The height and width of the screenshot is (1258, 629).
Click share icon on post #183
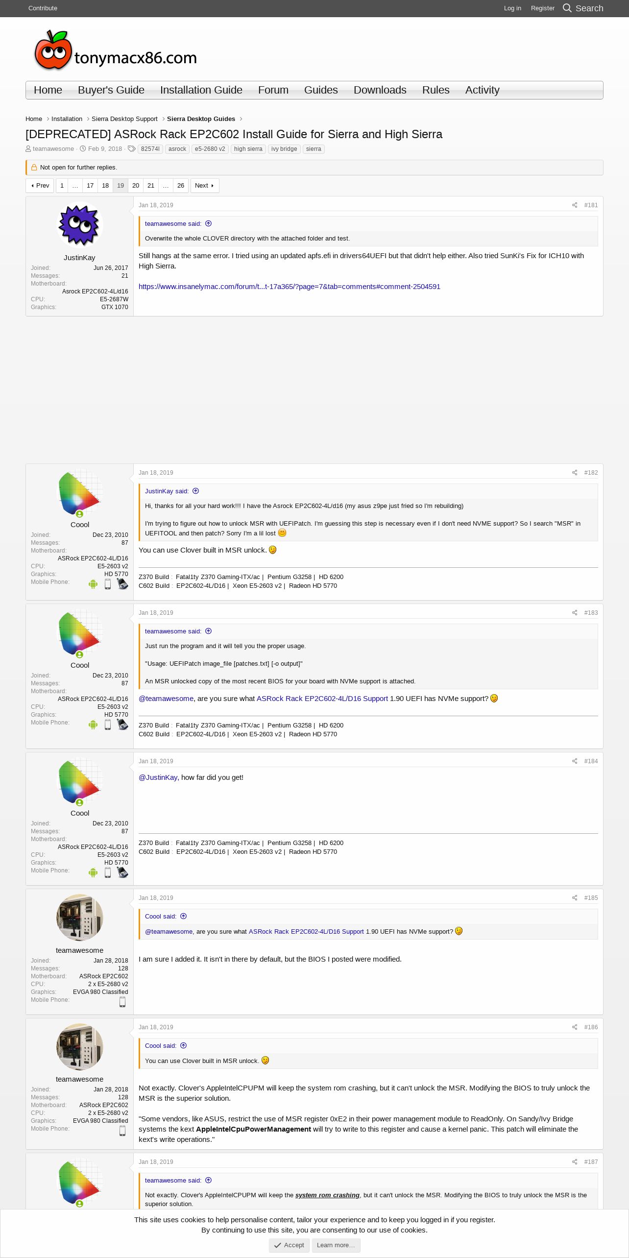point(575,613)
